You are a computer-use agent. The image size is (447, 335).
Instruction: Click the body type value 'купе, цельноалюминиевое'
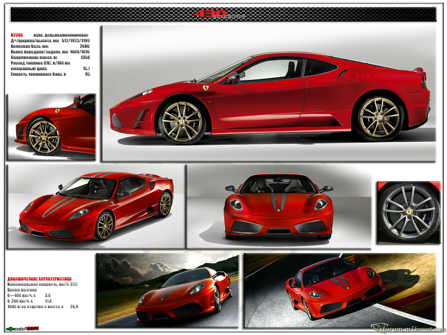(x=61, y=35)
